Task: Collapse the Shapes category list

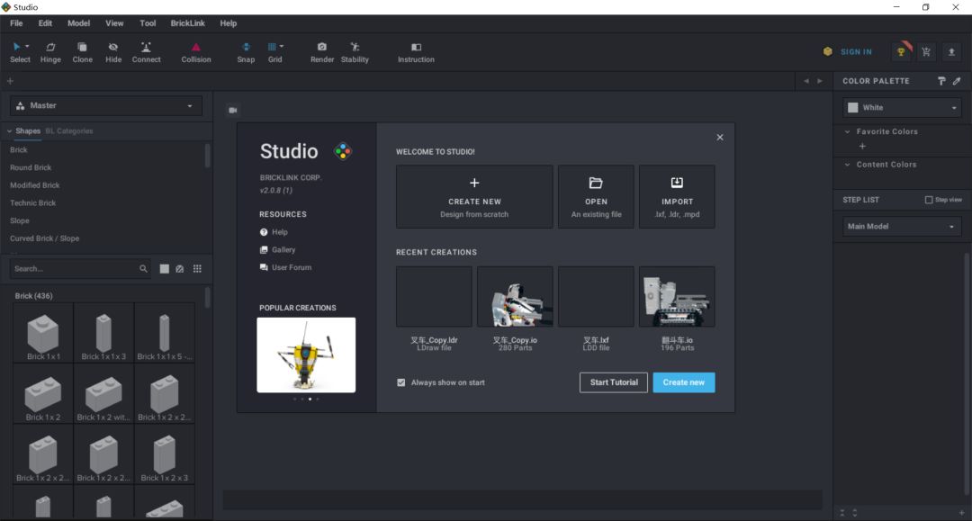Action: [x=9, y=131]
